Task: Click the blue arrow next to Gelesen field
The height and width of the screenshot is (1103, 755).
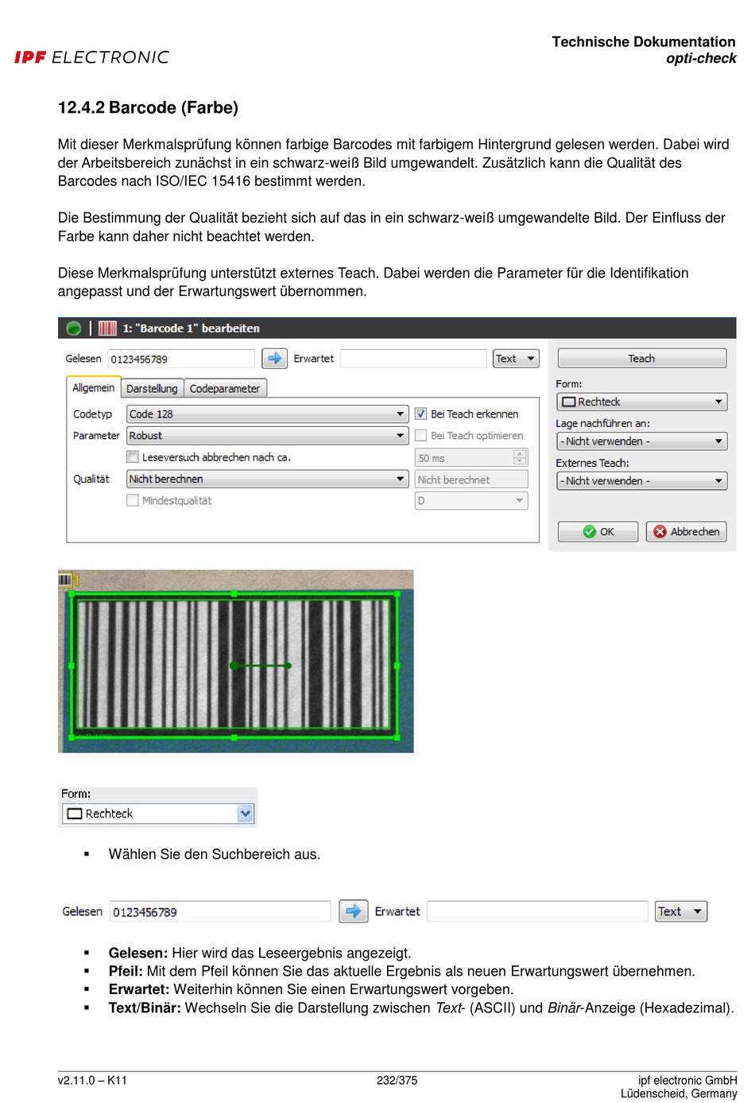Action: pyautogui.click(x=275, y=359)
